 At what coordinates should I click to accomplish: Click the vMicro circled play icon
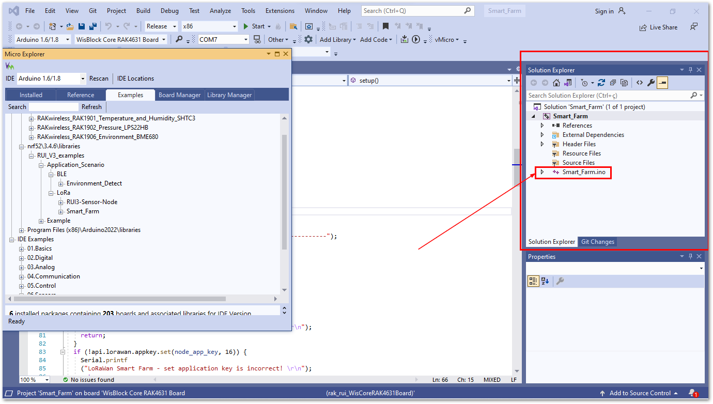tap(416, 39)
